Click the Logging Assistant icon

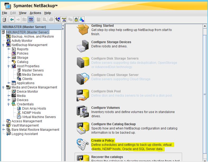click(x=8, y=134)
